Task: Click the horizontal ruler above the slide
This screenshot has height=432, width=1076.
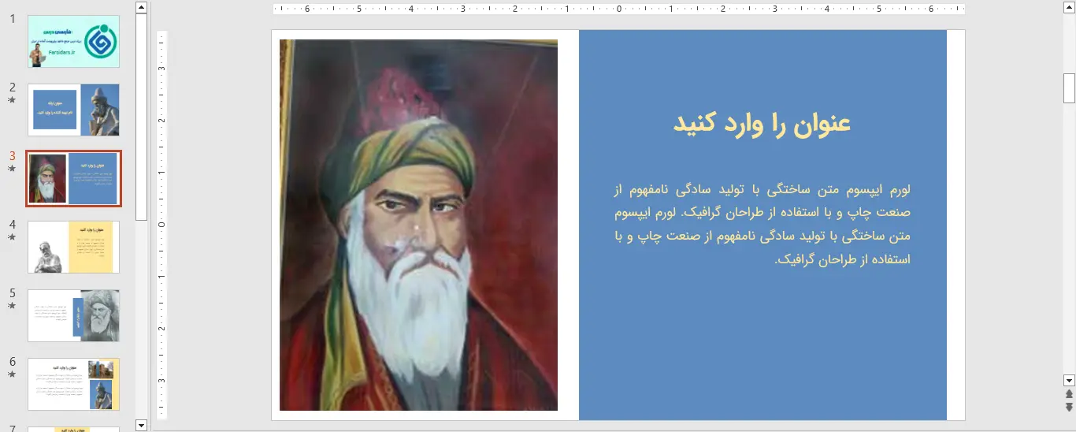Action: (619, 9)
